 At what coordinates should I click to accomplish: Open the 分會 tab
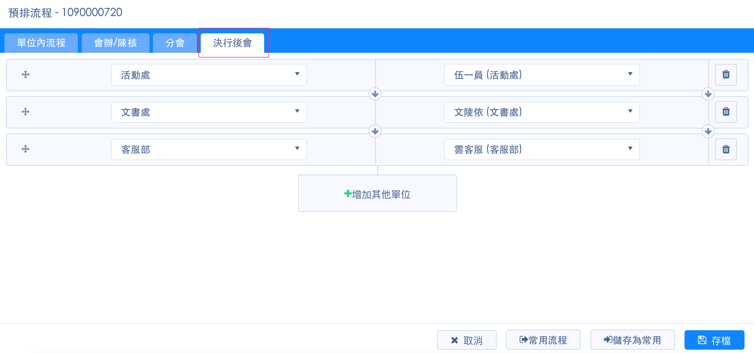tap(175, 43)
